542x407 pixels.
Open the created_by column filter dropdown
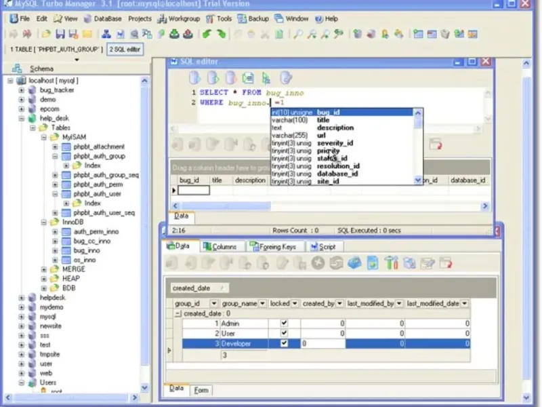(x=340, y=303)
